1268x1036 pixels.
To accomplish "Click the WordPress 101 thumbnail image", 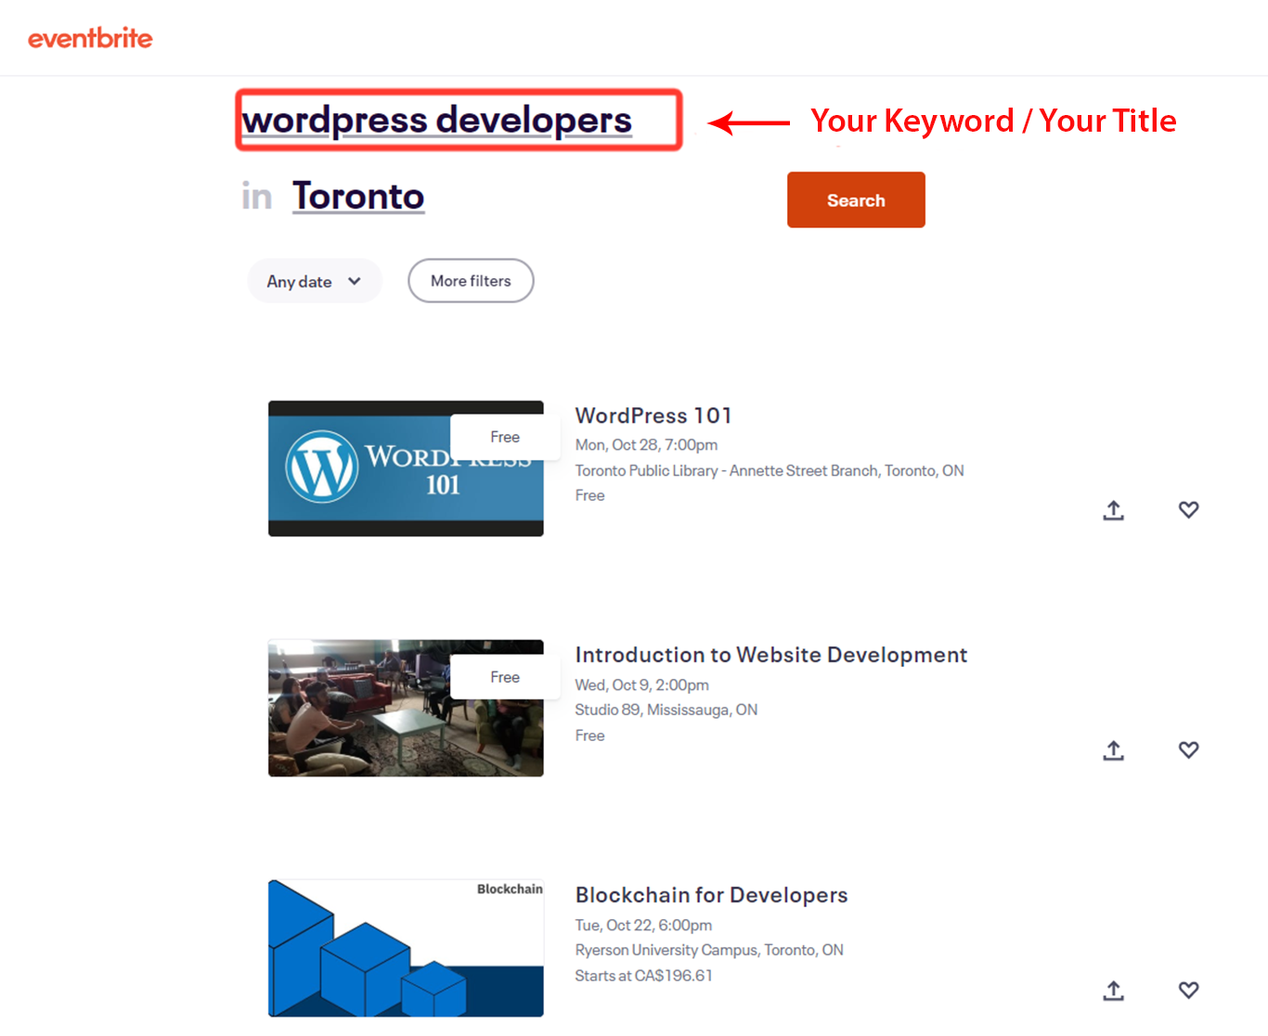I will [x=406, y=468].
